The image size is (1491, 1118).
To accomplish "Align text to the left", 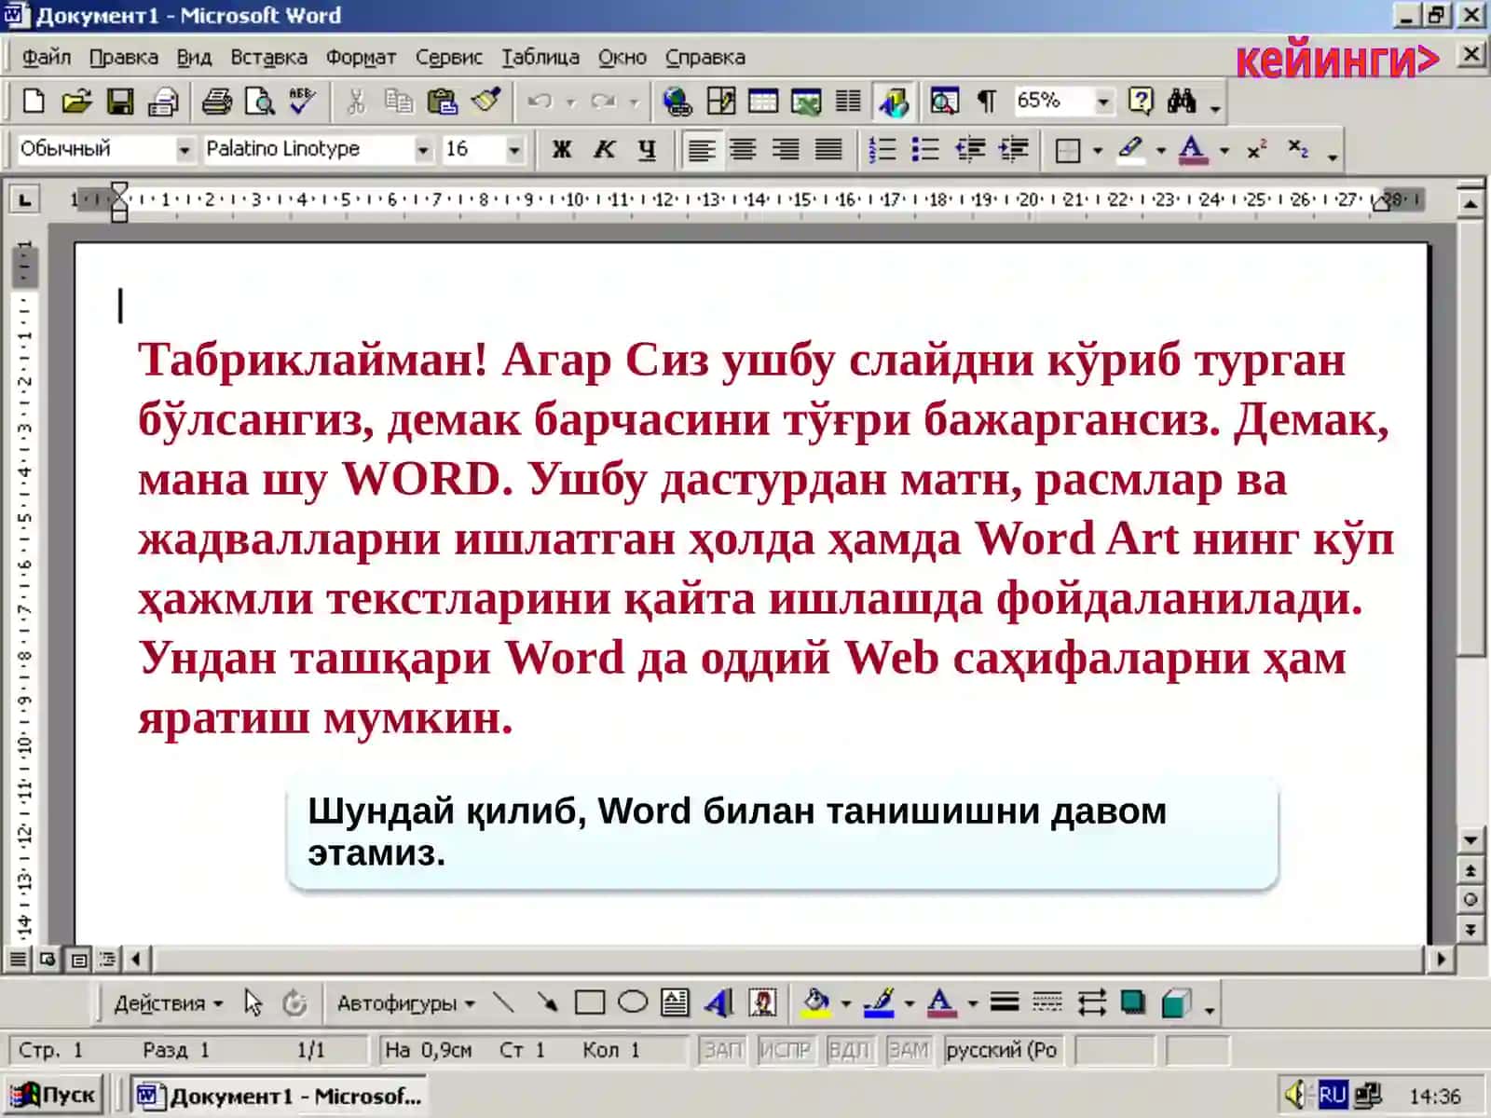I will pyautogui.click(x=702, y=149).
